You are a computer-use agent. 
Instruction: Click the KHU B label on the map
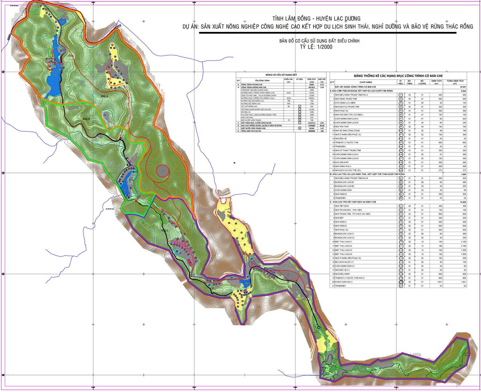coord(86,119)
